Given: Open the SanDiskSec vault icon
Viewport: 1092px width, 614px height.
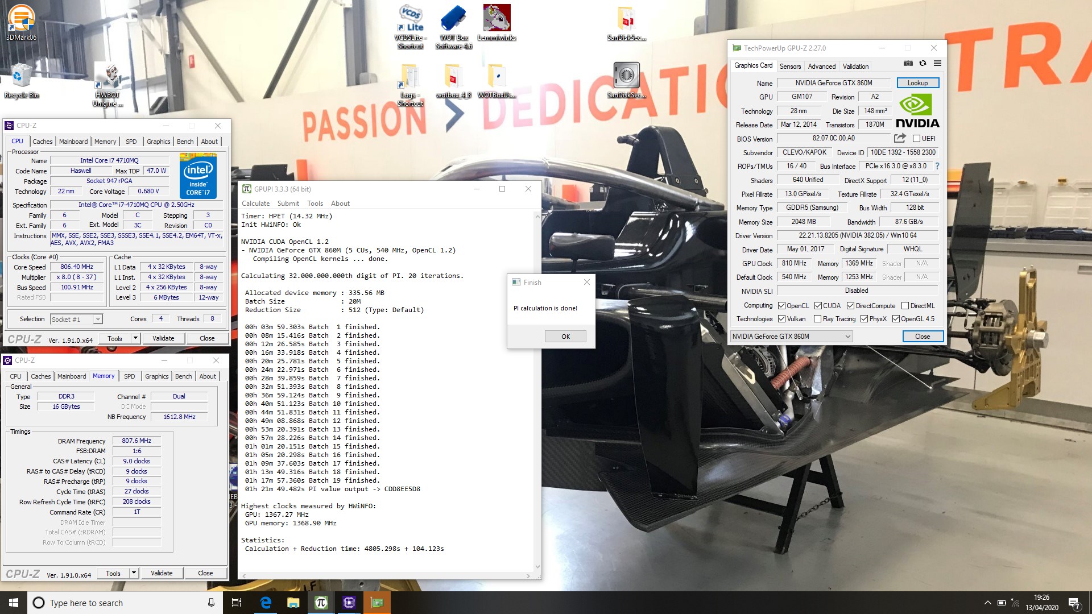Looking at the screenshot, I should [626, 80].
